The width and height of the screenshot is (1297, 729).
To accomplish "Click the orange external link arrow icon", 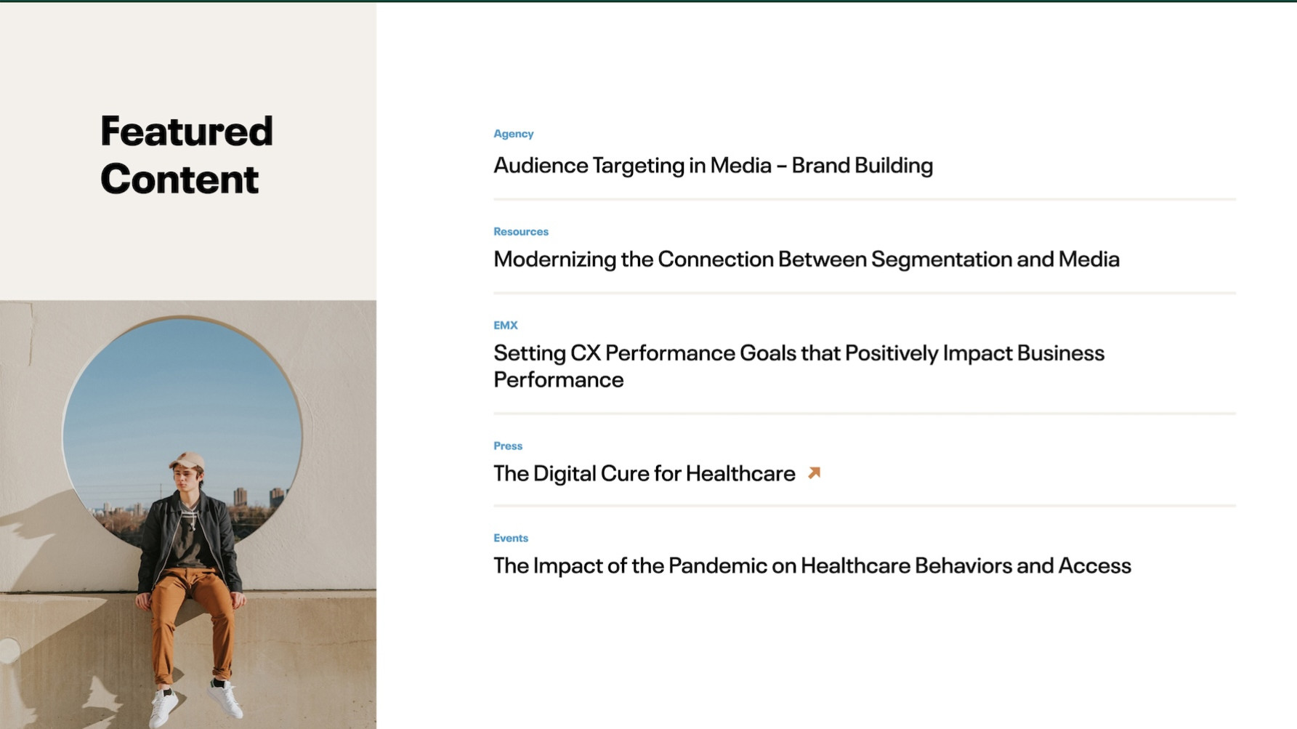I will tap(814, 473).
